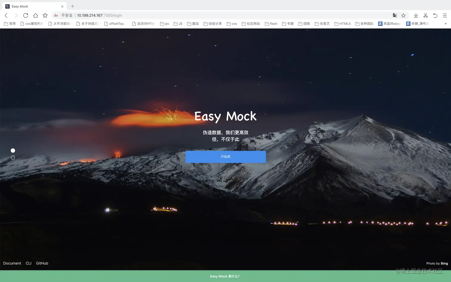Click the undo closed tab arrow icon
451x282 pixels.
click(435, 16)
